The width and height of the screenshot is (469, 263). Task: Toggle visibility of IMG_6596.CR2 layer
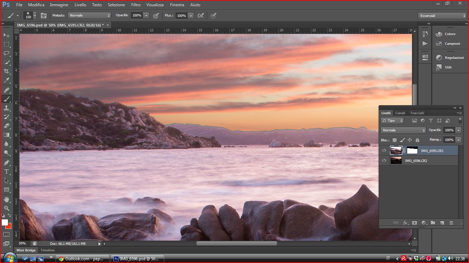click(x=384, y=161)
